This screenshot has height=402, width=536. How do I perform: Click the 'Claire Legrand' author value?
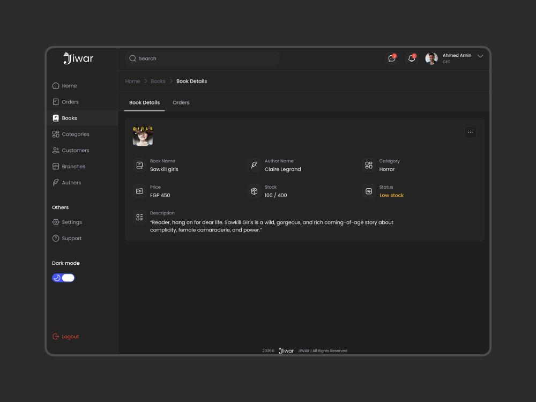[x=282, y=169]
